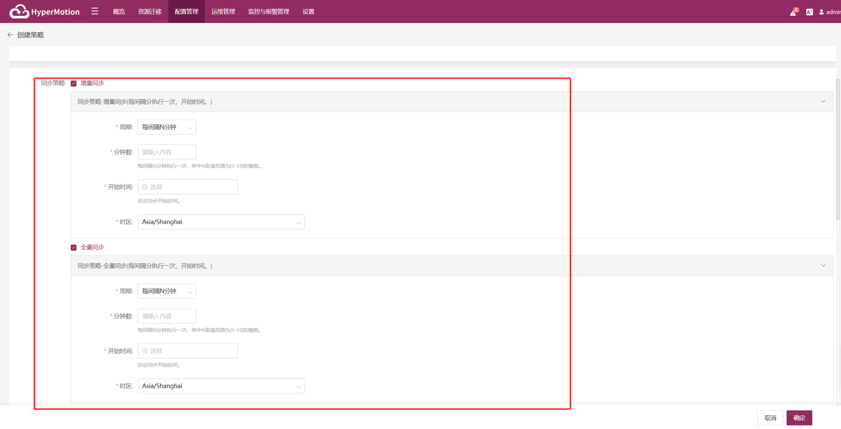The width and height of the screenshot is (841, 429).
Task: Open the 概览 menu
Action: (x=119, y=12)
